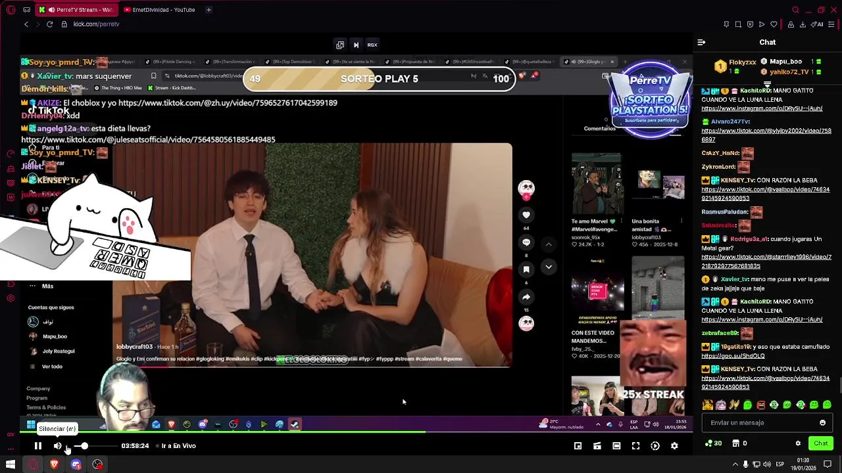Open Opera GX main menu logo
Image resolution: width=842 pixels, height=473 pixels.
[x=10, y=10]
